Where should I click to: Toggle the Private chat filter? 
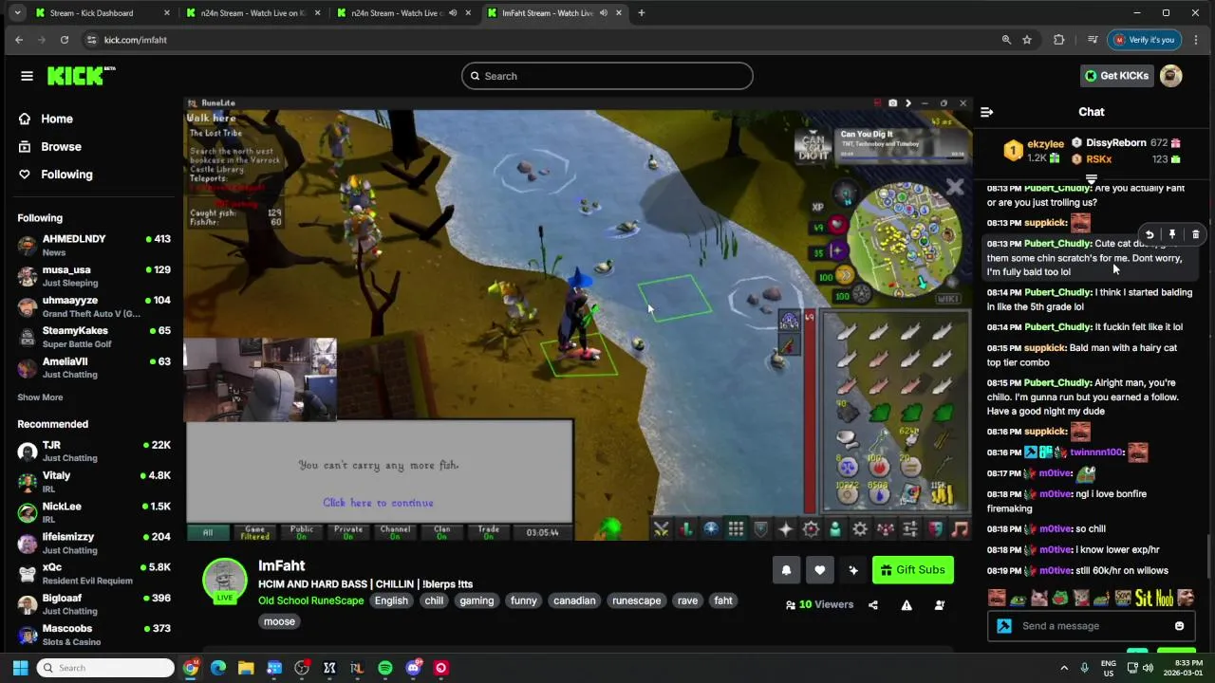pos(348,532)
